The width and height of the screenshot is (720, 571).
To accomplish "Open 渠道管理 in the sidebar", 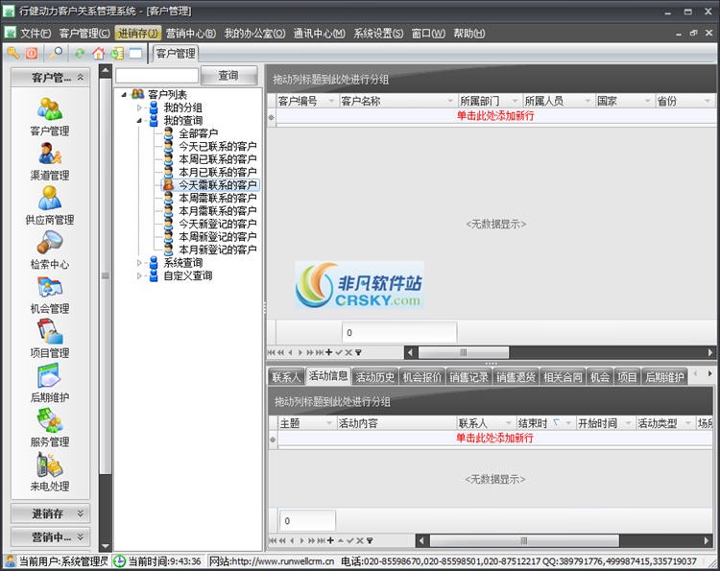I will click(x=50, y=161).
